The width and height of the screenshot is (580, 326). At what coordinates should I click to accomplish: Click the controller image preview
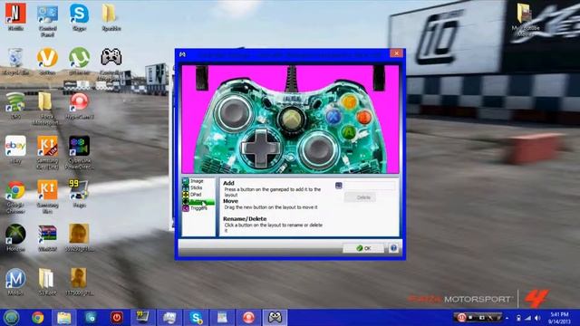coord(290,119)
